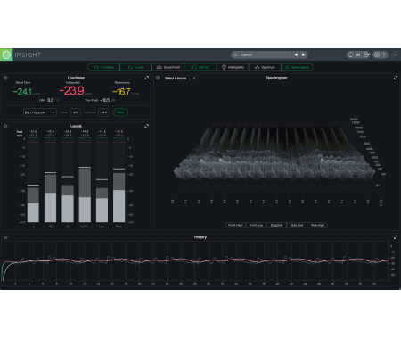
Task: Click the Integrated value -23.9
Action: pos(71,91)
